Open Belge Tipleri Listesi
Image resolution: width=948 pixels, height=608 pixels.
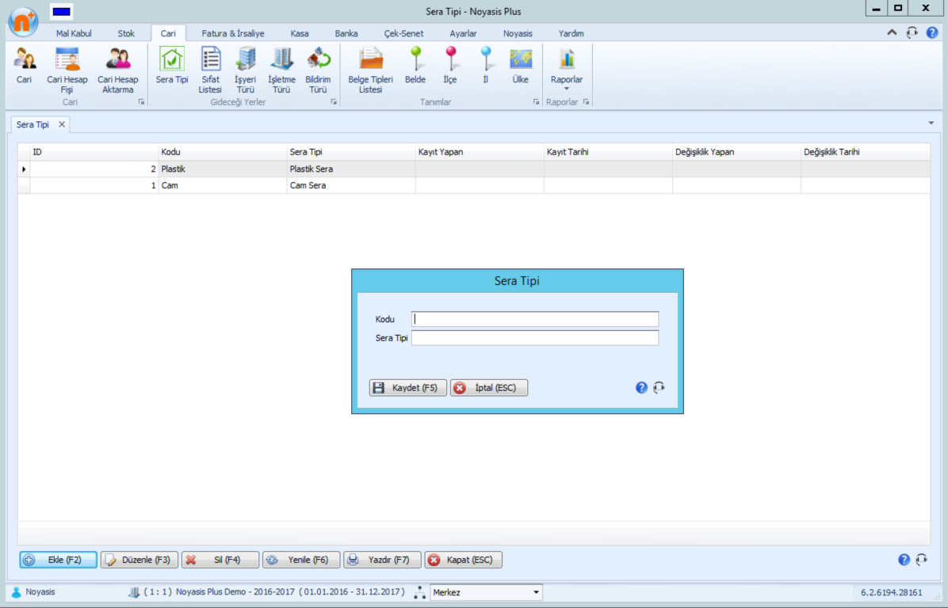[x=371, y=70]
